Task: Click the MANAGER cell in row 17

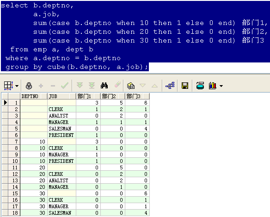Action: pos(61,206)
